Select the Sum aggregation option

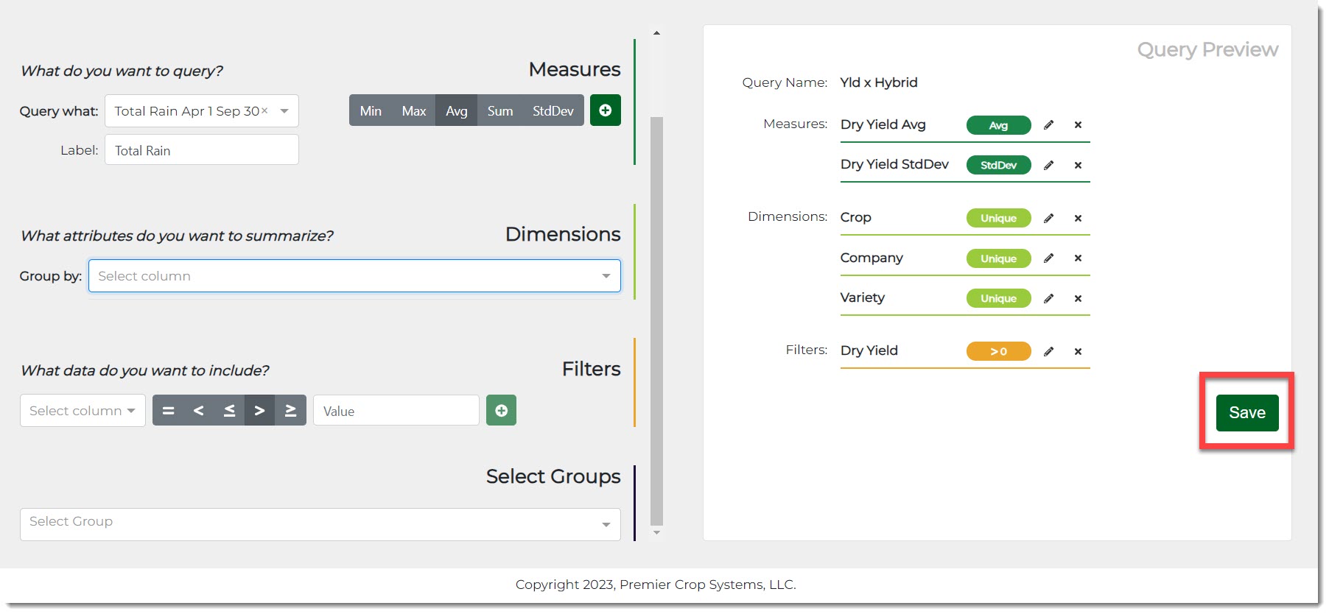point(499,110)
